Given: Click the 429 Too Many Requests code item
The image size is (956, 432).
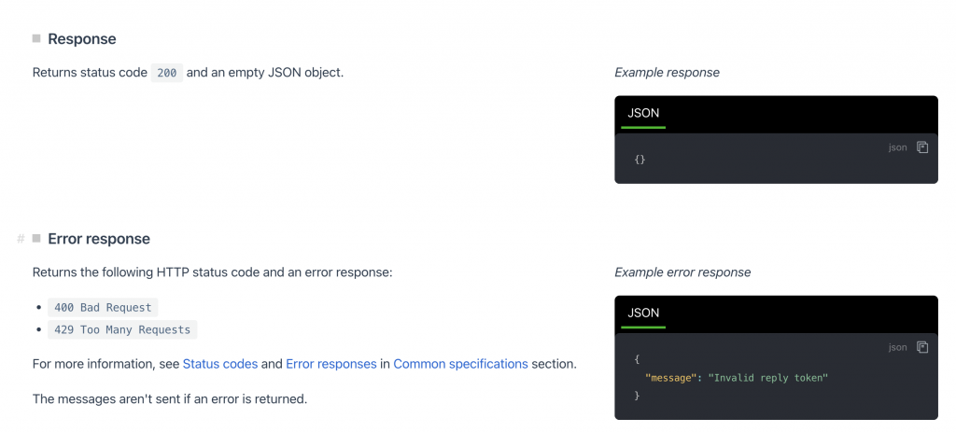Looking at the screenshot, I should coord(122,329).
